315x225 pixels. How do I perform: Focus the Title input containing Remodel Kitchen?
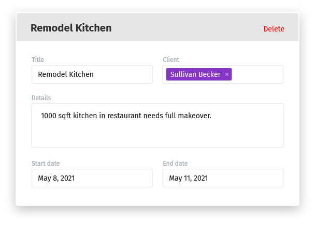92,74
